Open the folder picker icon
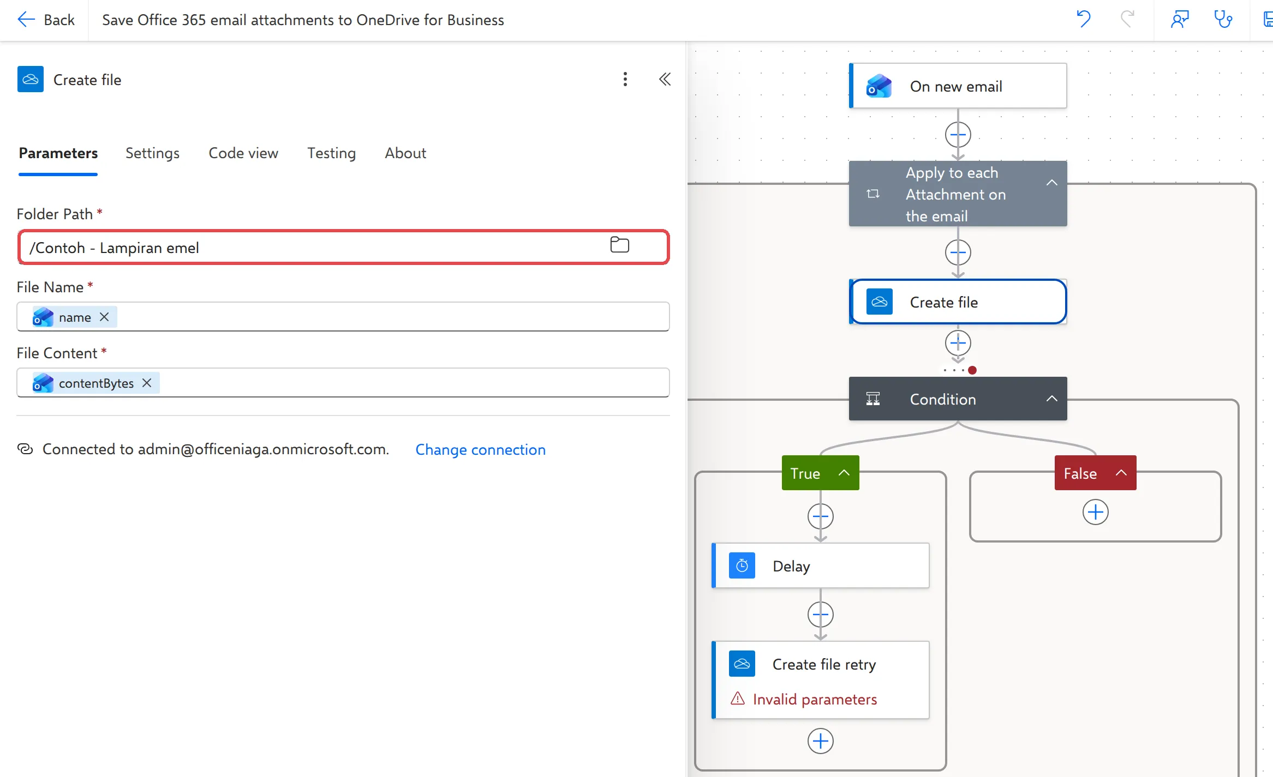 coord(619,245)
